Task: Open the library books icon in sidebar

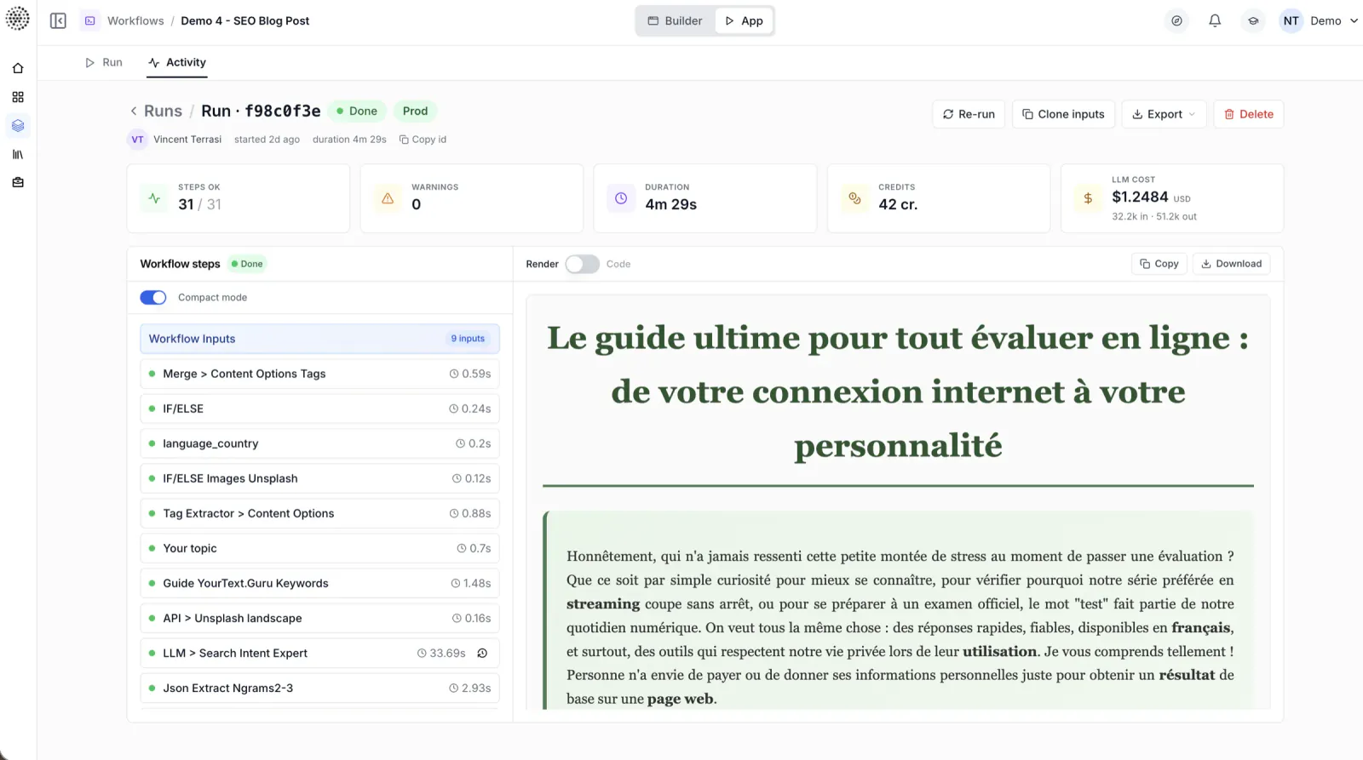Action: (18, 154)
